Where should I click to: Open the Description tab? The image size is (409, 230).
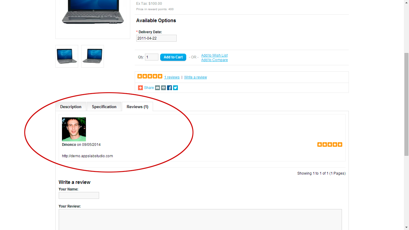coord(71,107)
